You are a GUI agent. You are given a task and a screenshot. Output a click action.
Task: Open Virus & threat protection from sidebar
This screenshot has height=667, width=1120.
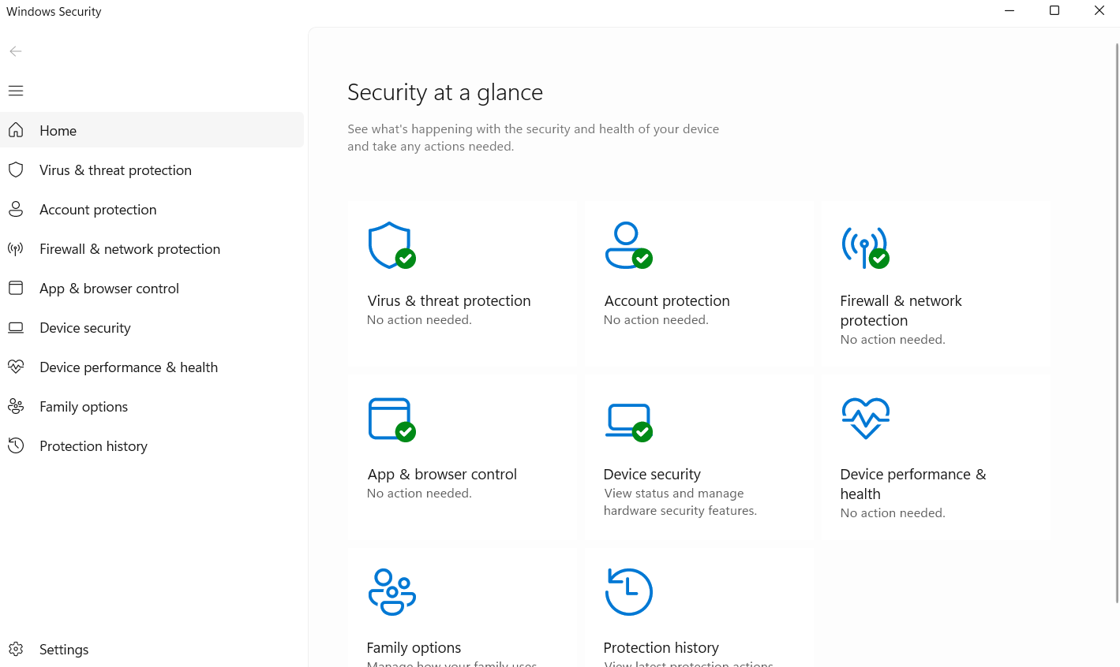(115, 170)
